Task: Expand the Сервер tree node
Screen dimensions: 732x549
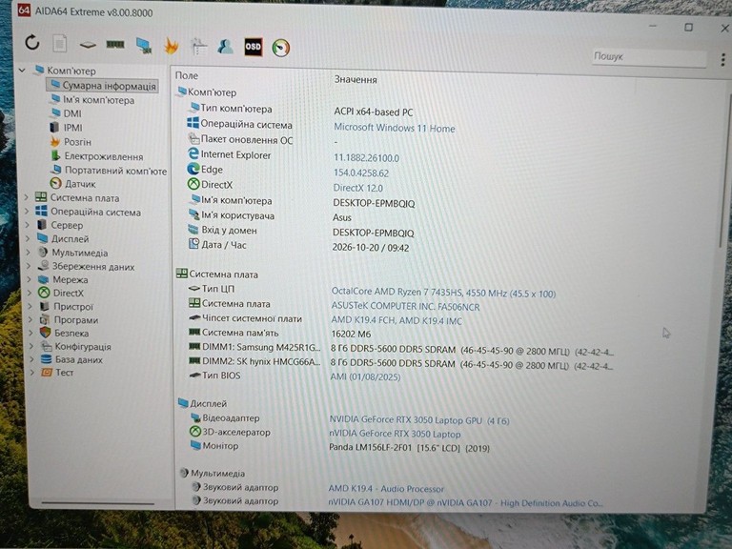Action: [28, 225]
